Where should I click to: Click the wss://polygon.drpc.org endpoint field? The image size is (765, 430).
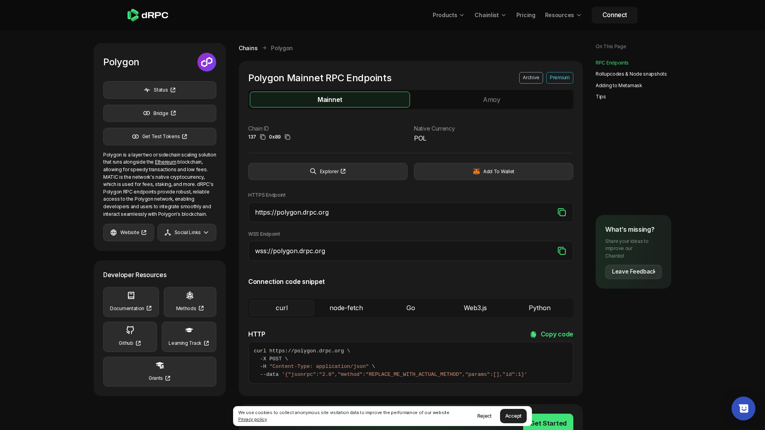click(411, 251)
